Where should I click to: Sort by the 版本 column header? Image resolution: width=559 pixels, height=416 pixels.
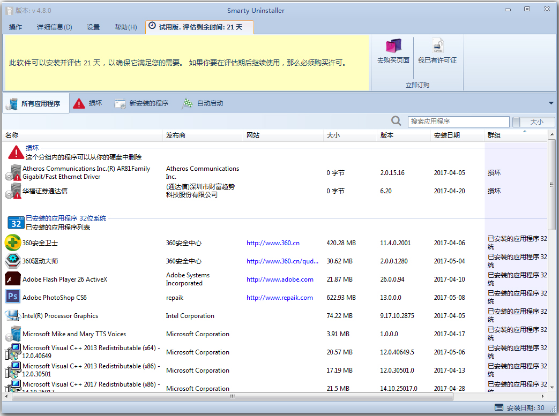(x=404, y=135)
